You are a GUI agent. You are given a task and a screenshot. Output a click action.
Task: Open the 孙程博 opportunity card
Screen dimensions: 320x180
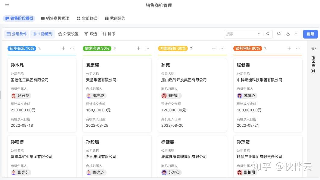point(42,156)
